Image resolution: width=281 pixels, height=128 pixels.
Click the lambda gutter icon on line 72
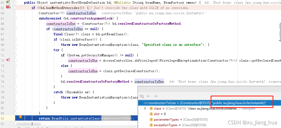(8, 60)
